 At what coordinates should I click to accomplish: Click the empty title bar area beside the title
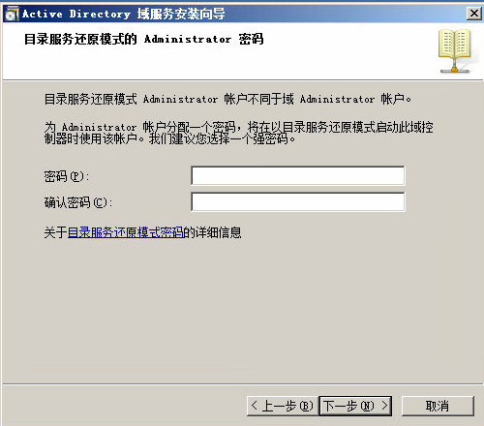pyautogui.click(x=346, y=14)
